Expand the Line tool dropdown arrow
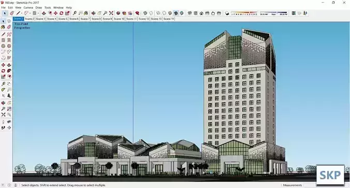Image resolution: width=350 pixels, height=188 pixels. (x=22, y=13)
